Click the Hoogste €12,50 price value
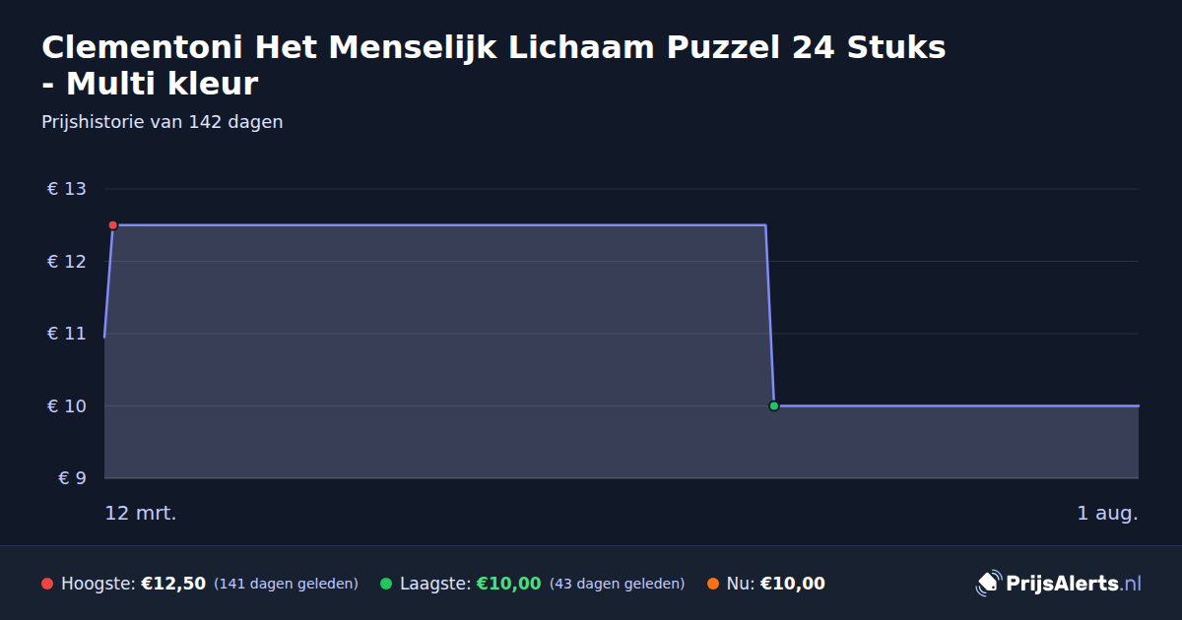This screenshot has width=1182, height=620. pyautogui.click(x=173, y=584)
